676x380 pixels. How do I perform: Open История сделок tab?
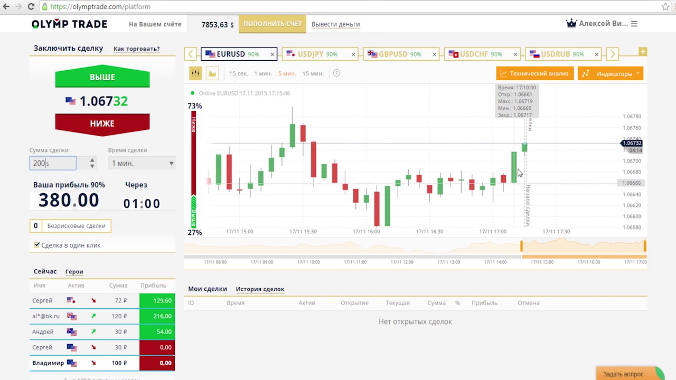pos(260,289)
